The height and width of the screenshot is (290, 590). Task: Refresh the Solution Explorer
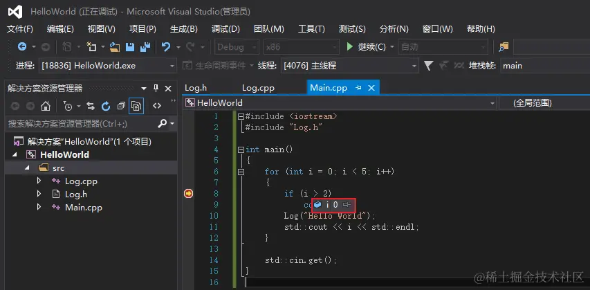[x=106, y=106]
